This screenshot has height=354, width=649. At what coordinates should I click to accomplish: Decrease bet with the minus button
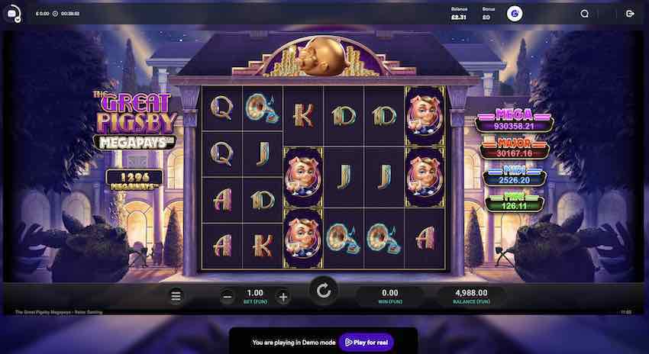tap(228, 297)
